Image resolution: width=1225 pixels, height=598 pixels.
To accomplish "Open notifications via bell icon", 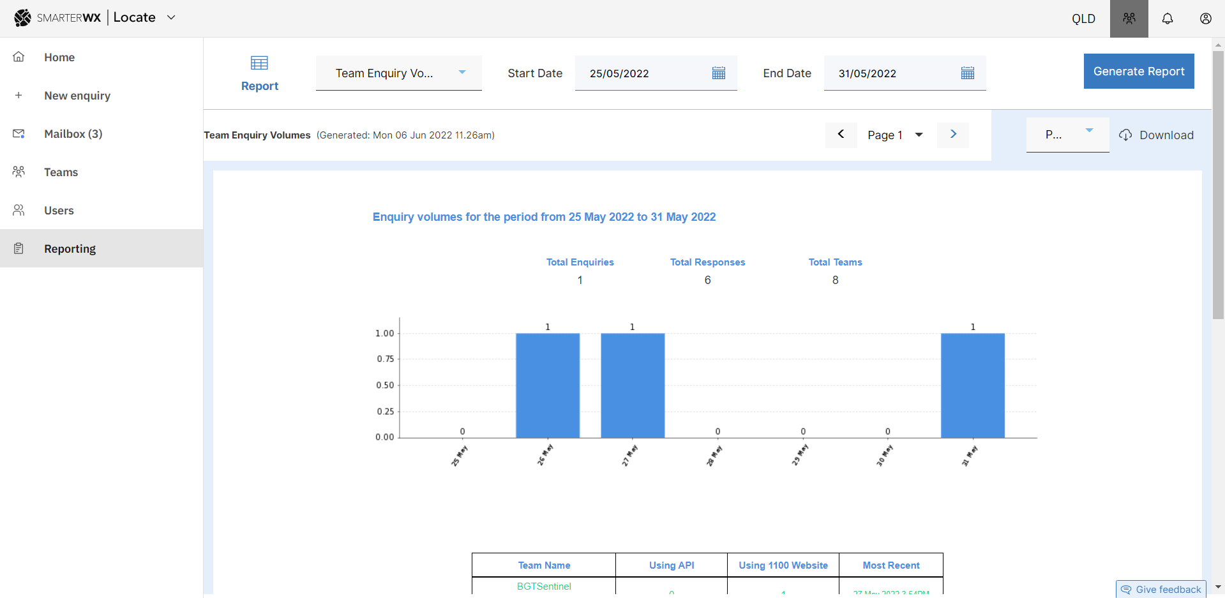I will click(x=1167, y=19).
